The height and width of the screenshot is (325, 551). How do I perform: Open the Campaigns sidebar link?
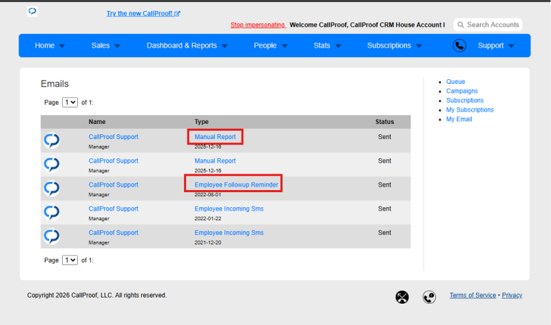tap(462, 91)
